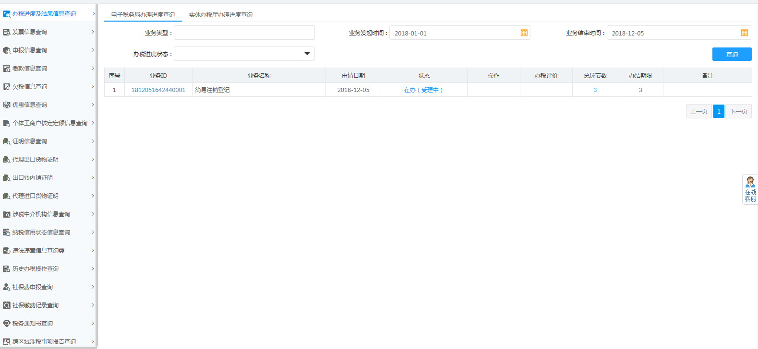Click the blue 查询 button
This screenshot has width=758, height=349.
tap(732, 54)
